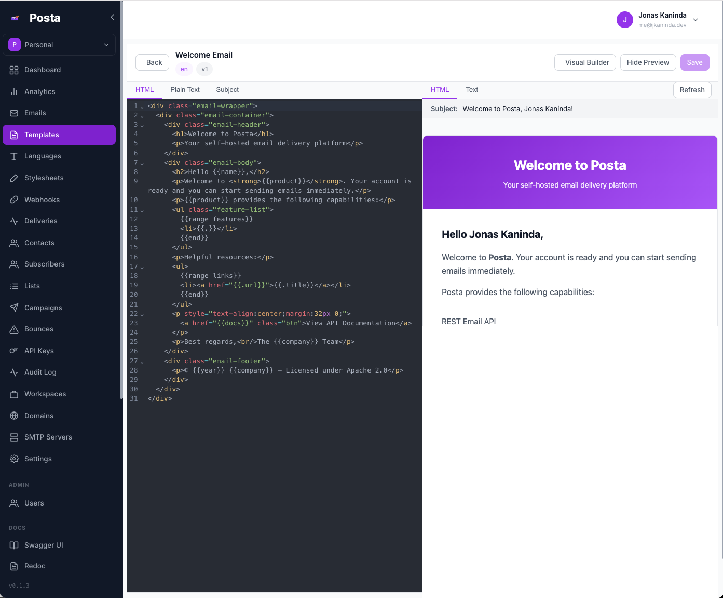Image resolution: width=723 pixels, height=598 pixels.
Task: Open the Visual Builder
Action: 585,62
